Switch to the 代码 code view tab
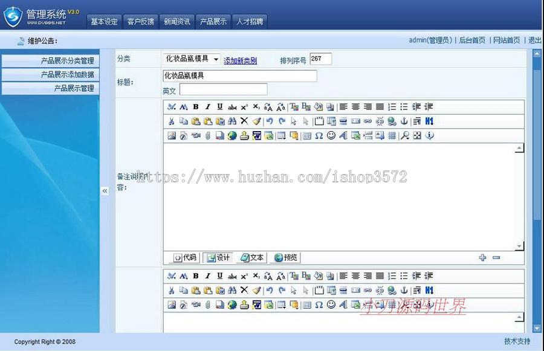Image resolution: width=544 pixels, height=351 pixels. (x=183, y=257)
